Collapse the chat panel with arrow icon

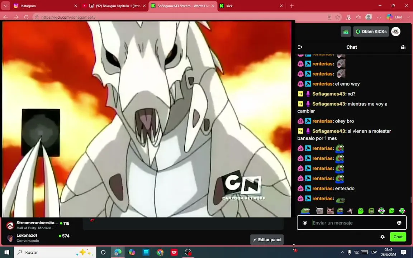[x=300, y=47]
